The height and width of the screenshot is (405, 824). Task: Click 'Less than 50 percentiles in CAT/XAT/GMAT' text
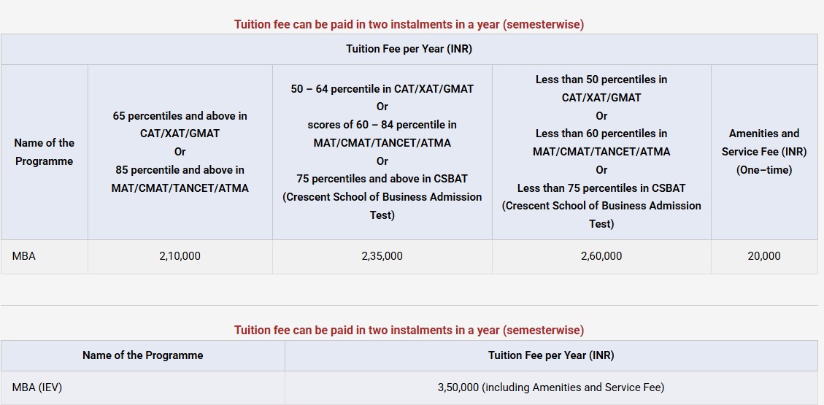pyautogui.click(x=601, y=88)
